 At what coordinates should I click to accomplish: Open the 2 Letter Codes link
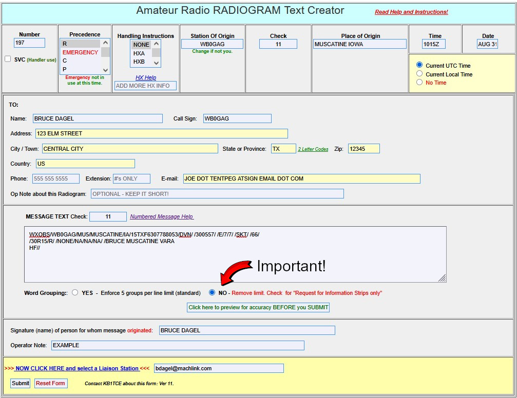tap(313, 149)
